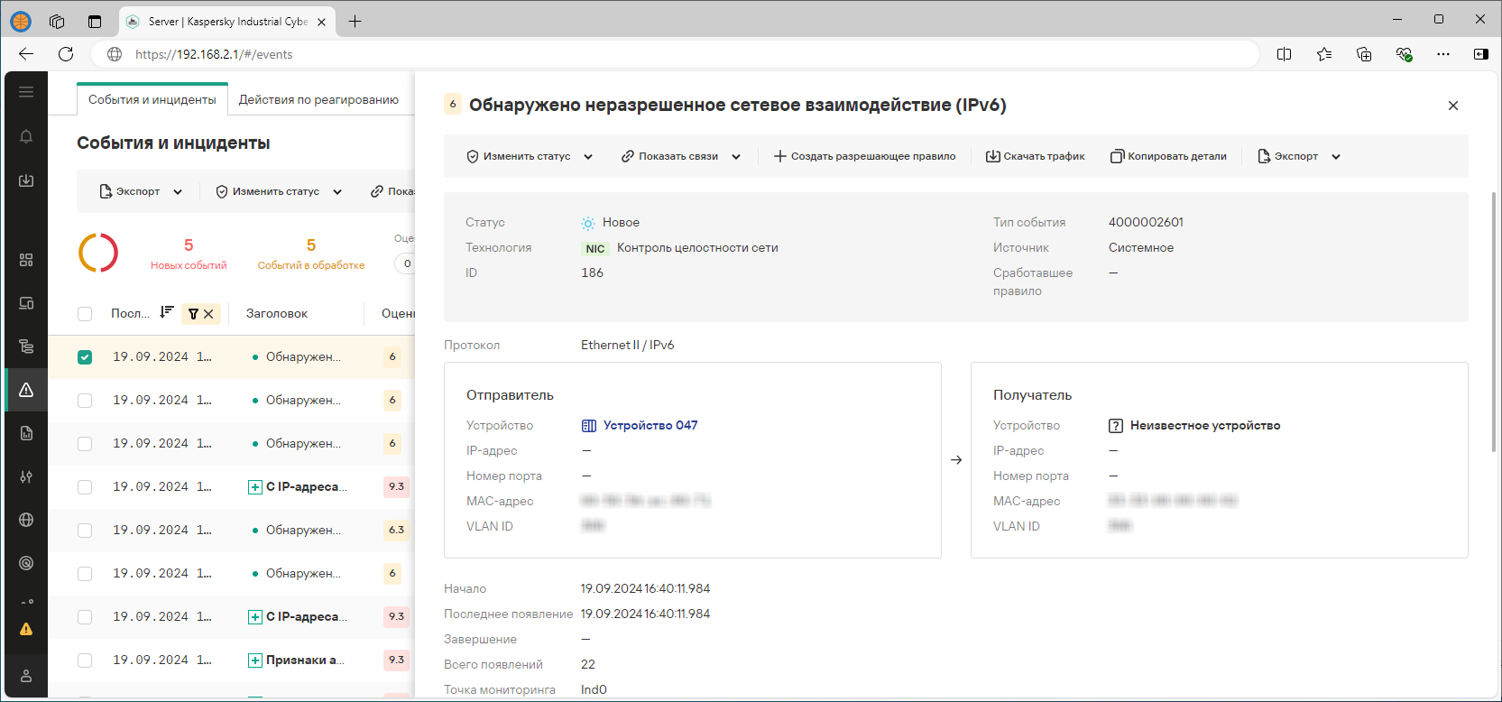The height and width of the screenshot is (702, 1502).
Task: Check the second event row checkbox
Action: (x=85, y=401)
